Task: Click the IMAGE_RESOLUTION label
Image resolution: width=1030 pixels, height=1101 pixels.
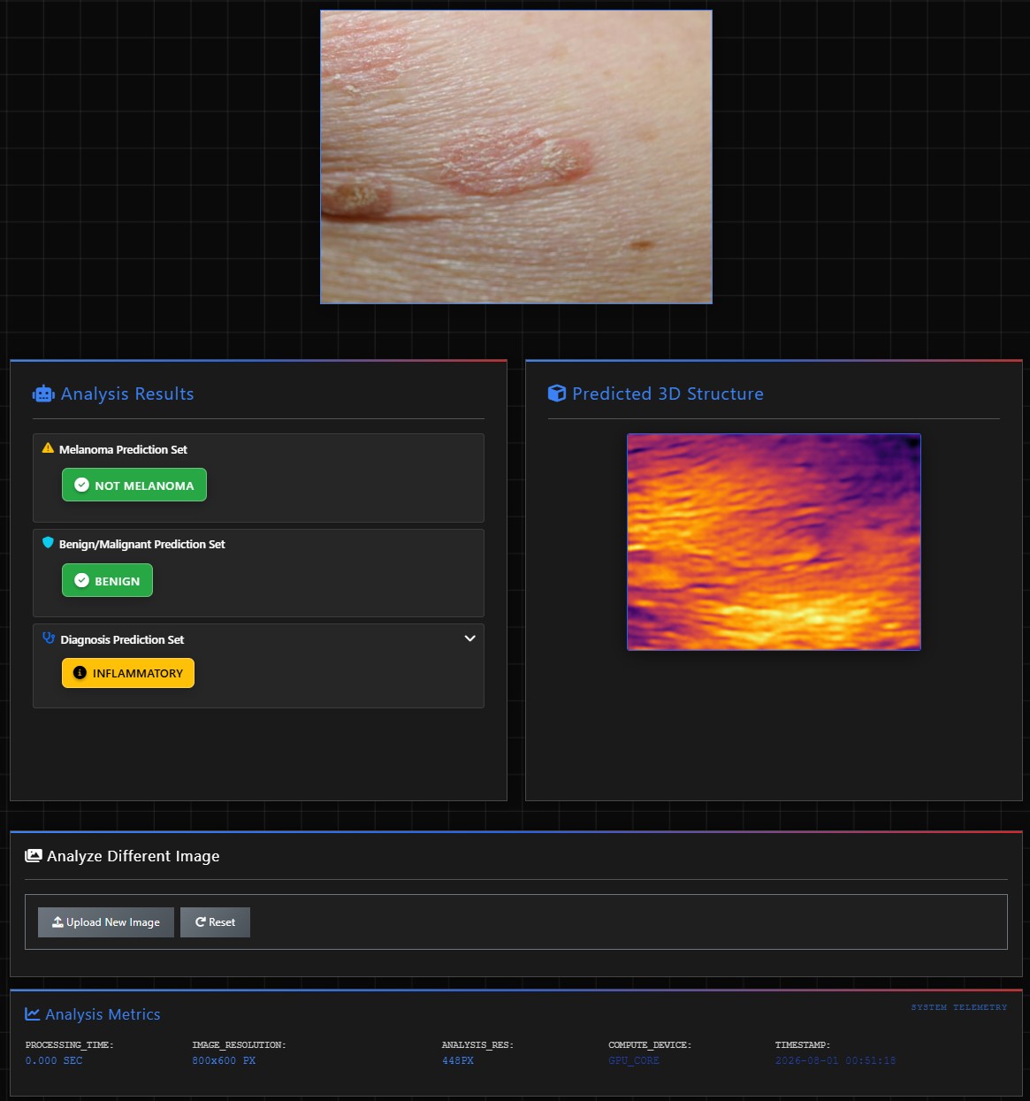Action: click(x=239, y=1044)
